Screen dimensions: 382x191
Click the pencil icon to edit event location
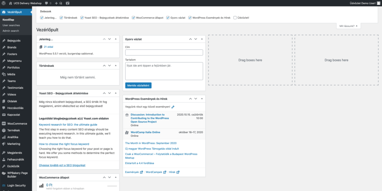(x=173, y=107)
